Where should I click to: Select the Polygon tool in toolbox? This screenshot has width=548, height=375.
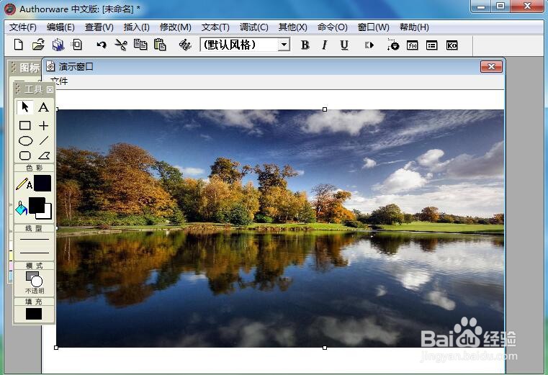point(44,155)
